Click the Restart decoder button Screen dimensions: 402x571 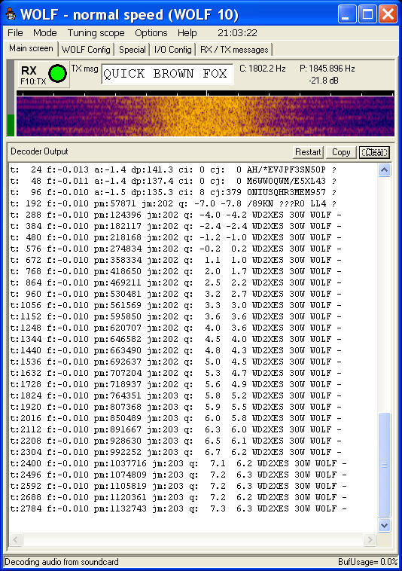pyautogui.click(x=308, y=152)
